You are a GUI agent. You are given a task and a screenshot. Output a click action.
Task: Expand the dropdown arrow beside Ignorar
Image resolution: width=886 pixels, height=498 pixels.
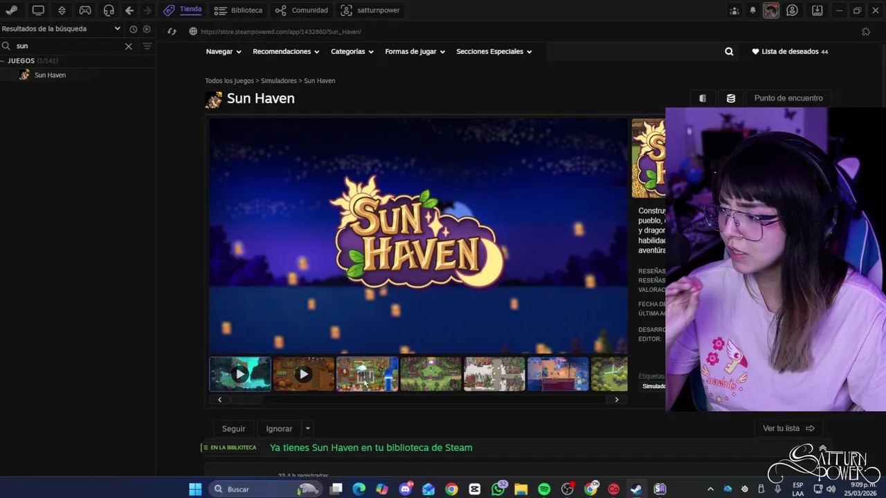tap(308, 429)
